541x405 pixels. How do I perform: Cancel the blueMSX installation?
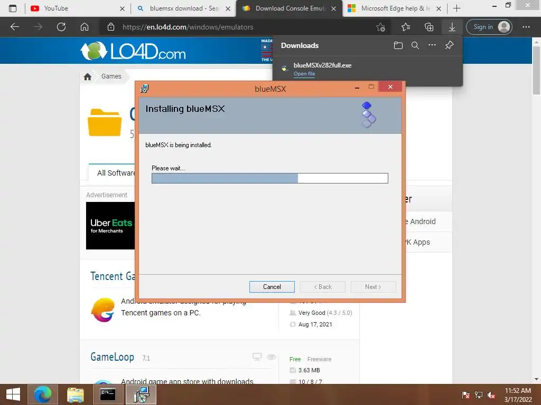tap(272, 287)
